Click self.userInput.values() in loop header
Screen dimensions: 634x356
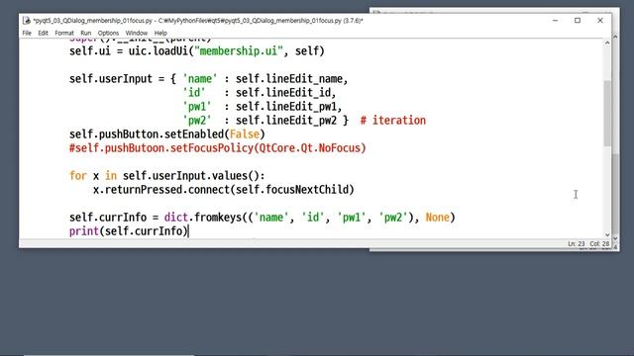pos(191,176)
